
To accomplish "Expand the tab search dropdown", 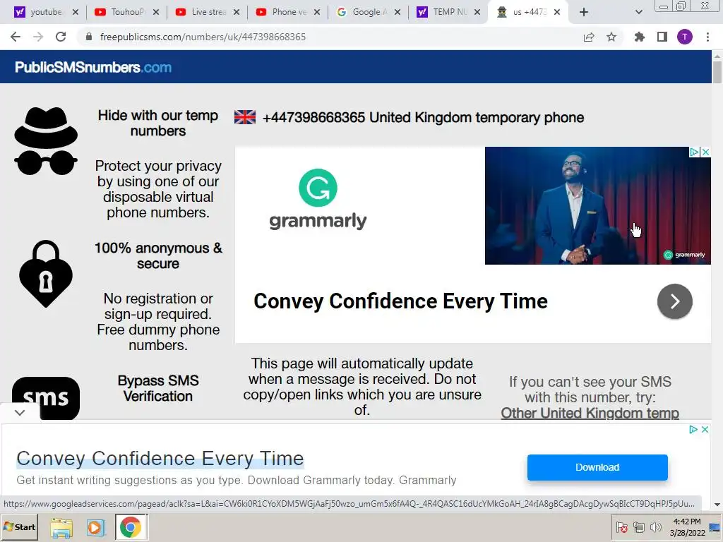I will click(x=638, y=12).
